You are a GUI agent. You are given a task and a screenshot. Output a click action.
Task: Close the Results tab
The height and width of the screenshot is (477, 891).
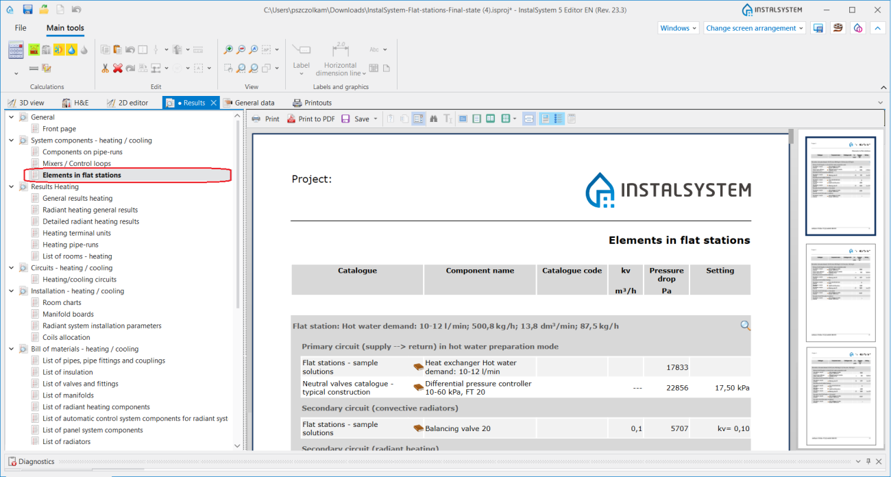click(213, 103)
